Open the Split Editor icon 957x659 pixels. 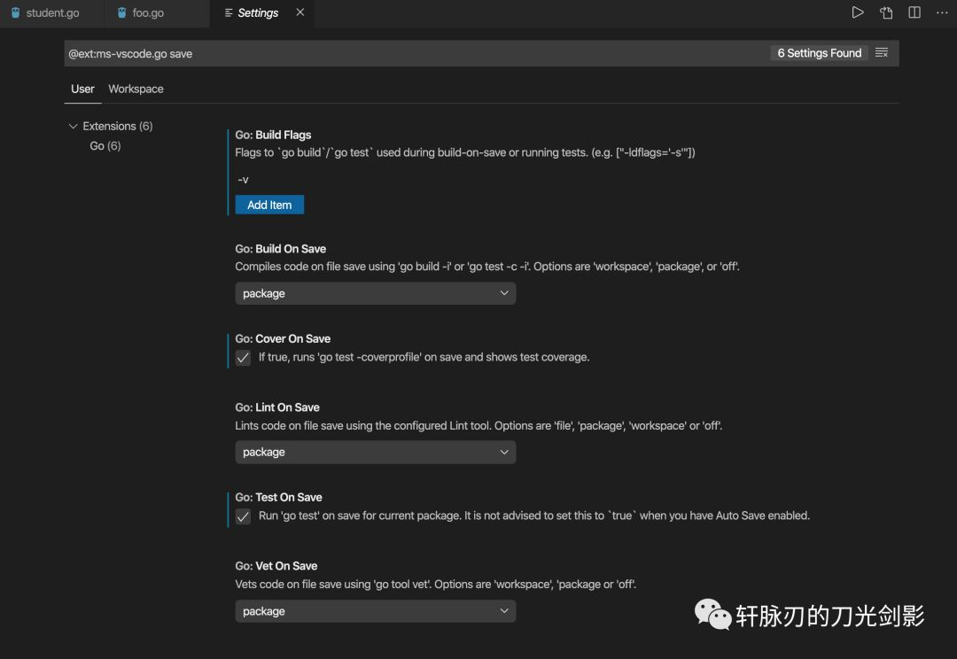point(914,12)
